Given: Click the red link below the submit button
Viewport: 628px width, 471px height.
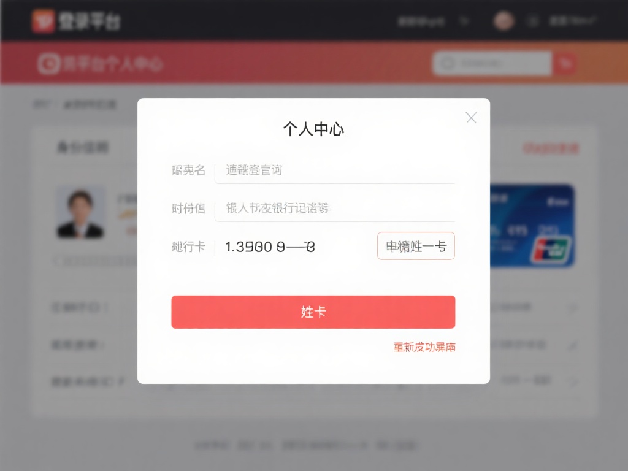Looking at the screenshot, I should tap(424, 347).
